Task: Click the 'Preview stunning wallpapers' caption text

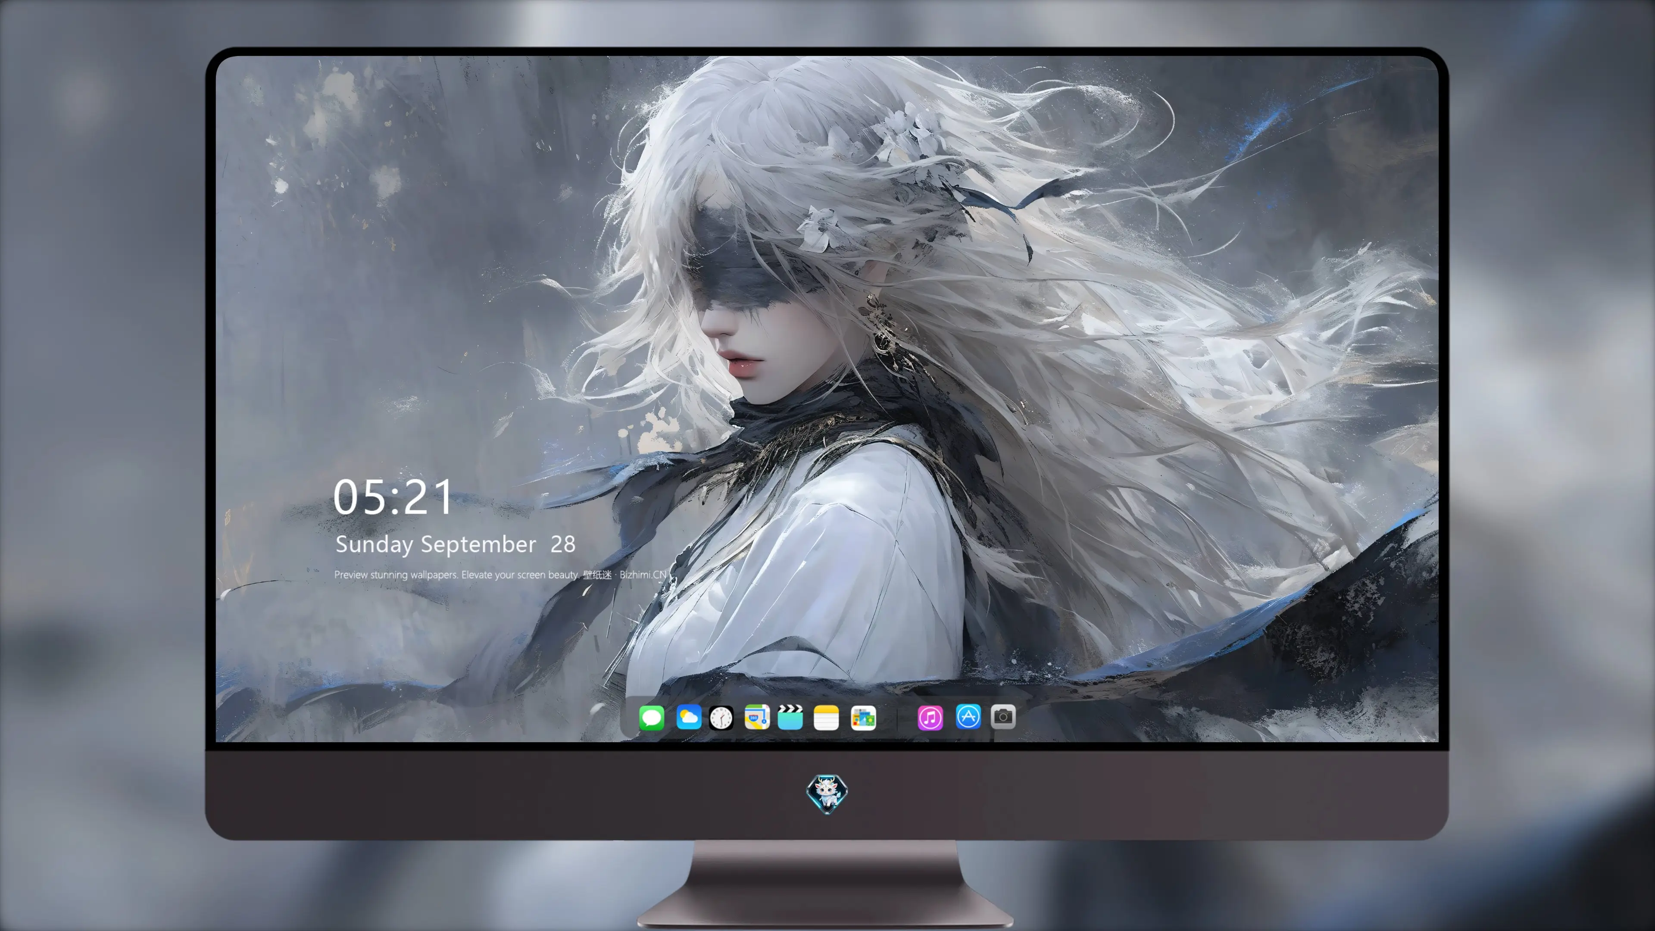Action: [x=500, y=575]
